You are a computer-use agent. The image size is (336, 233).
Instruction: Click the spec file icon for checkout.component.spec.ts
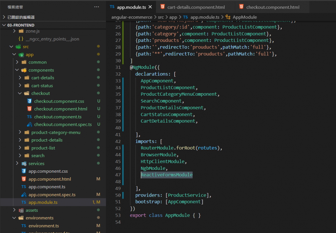[29, 125]
